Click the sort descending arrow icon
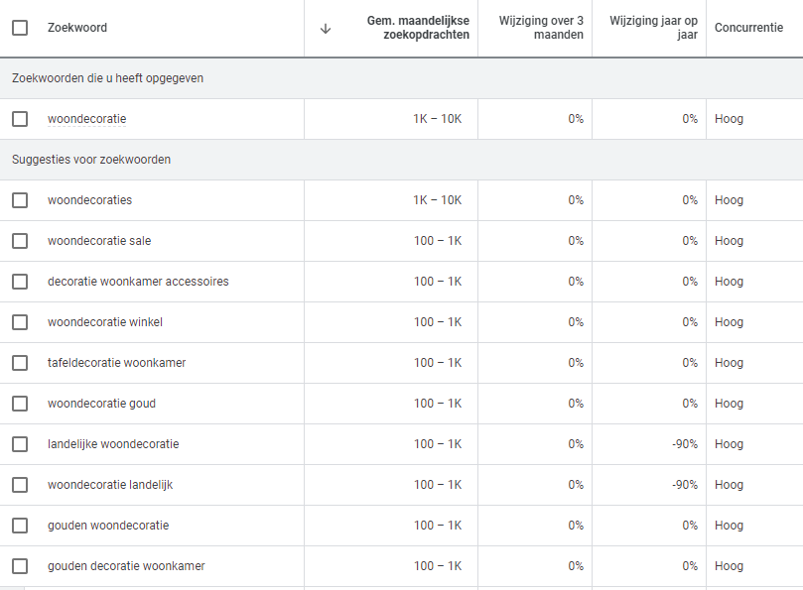This screenshot has width=803, height=590. click(x=325, y=29)
